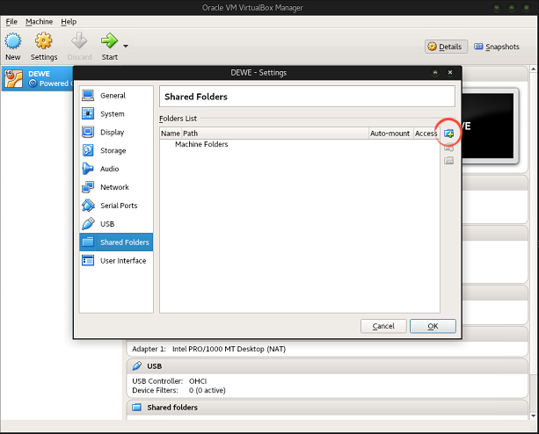Switch to Snapshots view
The image size is (539, 434).
[x=497, y=47]
